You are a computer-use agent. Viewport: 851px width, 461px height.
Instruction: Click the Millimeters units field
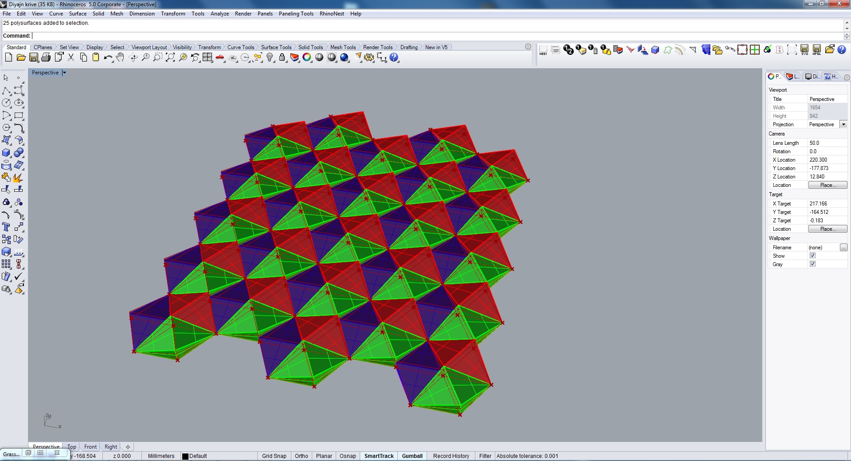[x=161, y=456]
